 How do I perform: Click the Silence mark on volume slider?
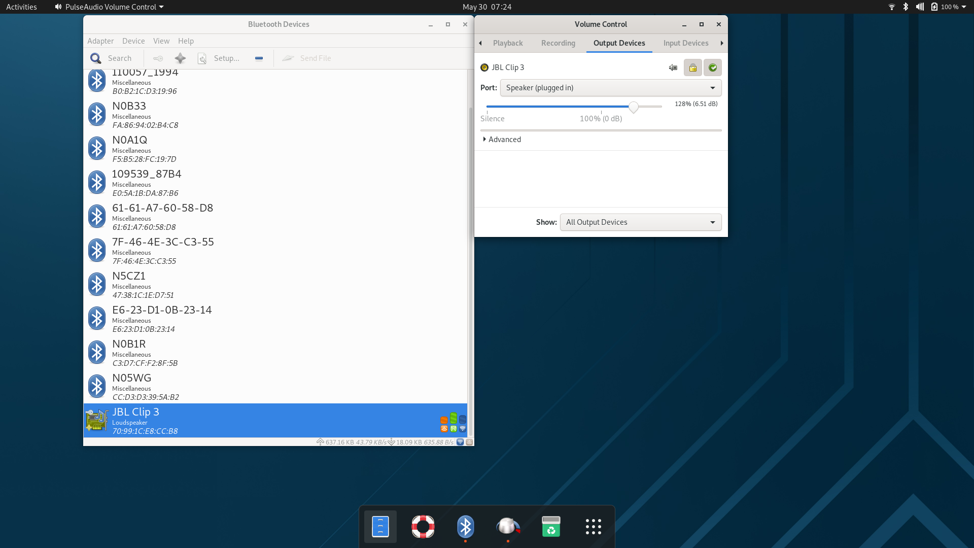[493, 119]
